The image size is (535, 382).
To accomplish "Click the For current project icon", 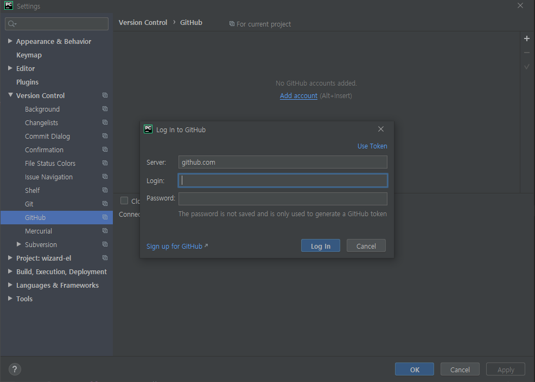I will pyautogui.click(x=232, y=24).
